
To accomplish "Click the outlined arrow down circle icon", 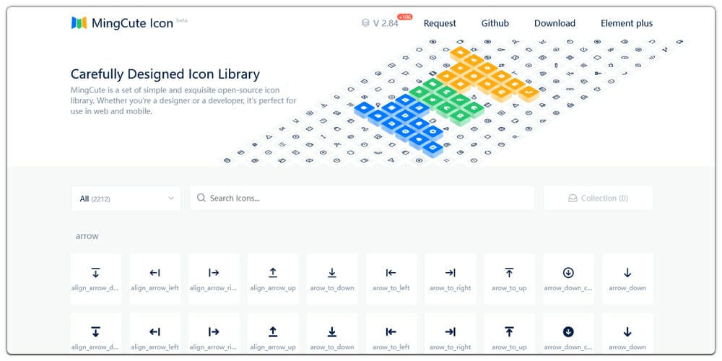I will [568, 273].
